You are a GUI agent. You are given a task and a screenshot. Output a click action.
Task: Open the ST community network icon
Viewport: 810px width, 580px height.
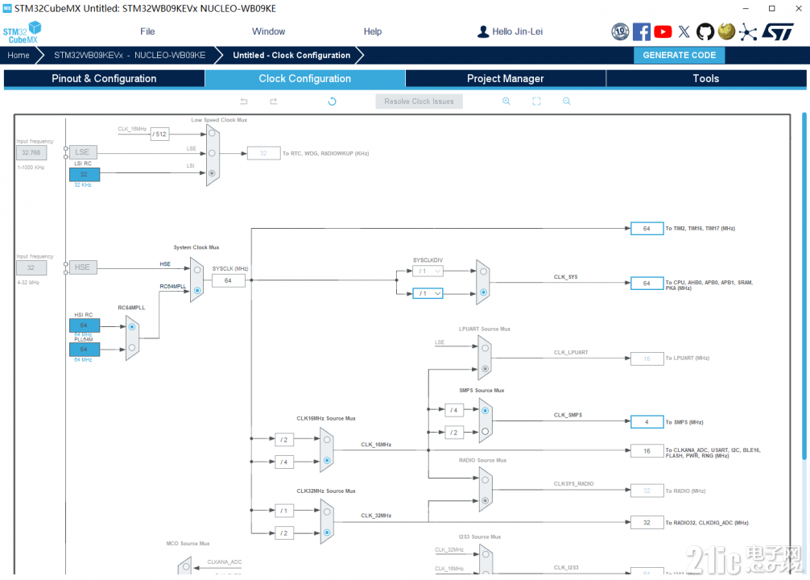click(x=747, y=32)
